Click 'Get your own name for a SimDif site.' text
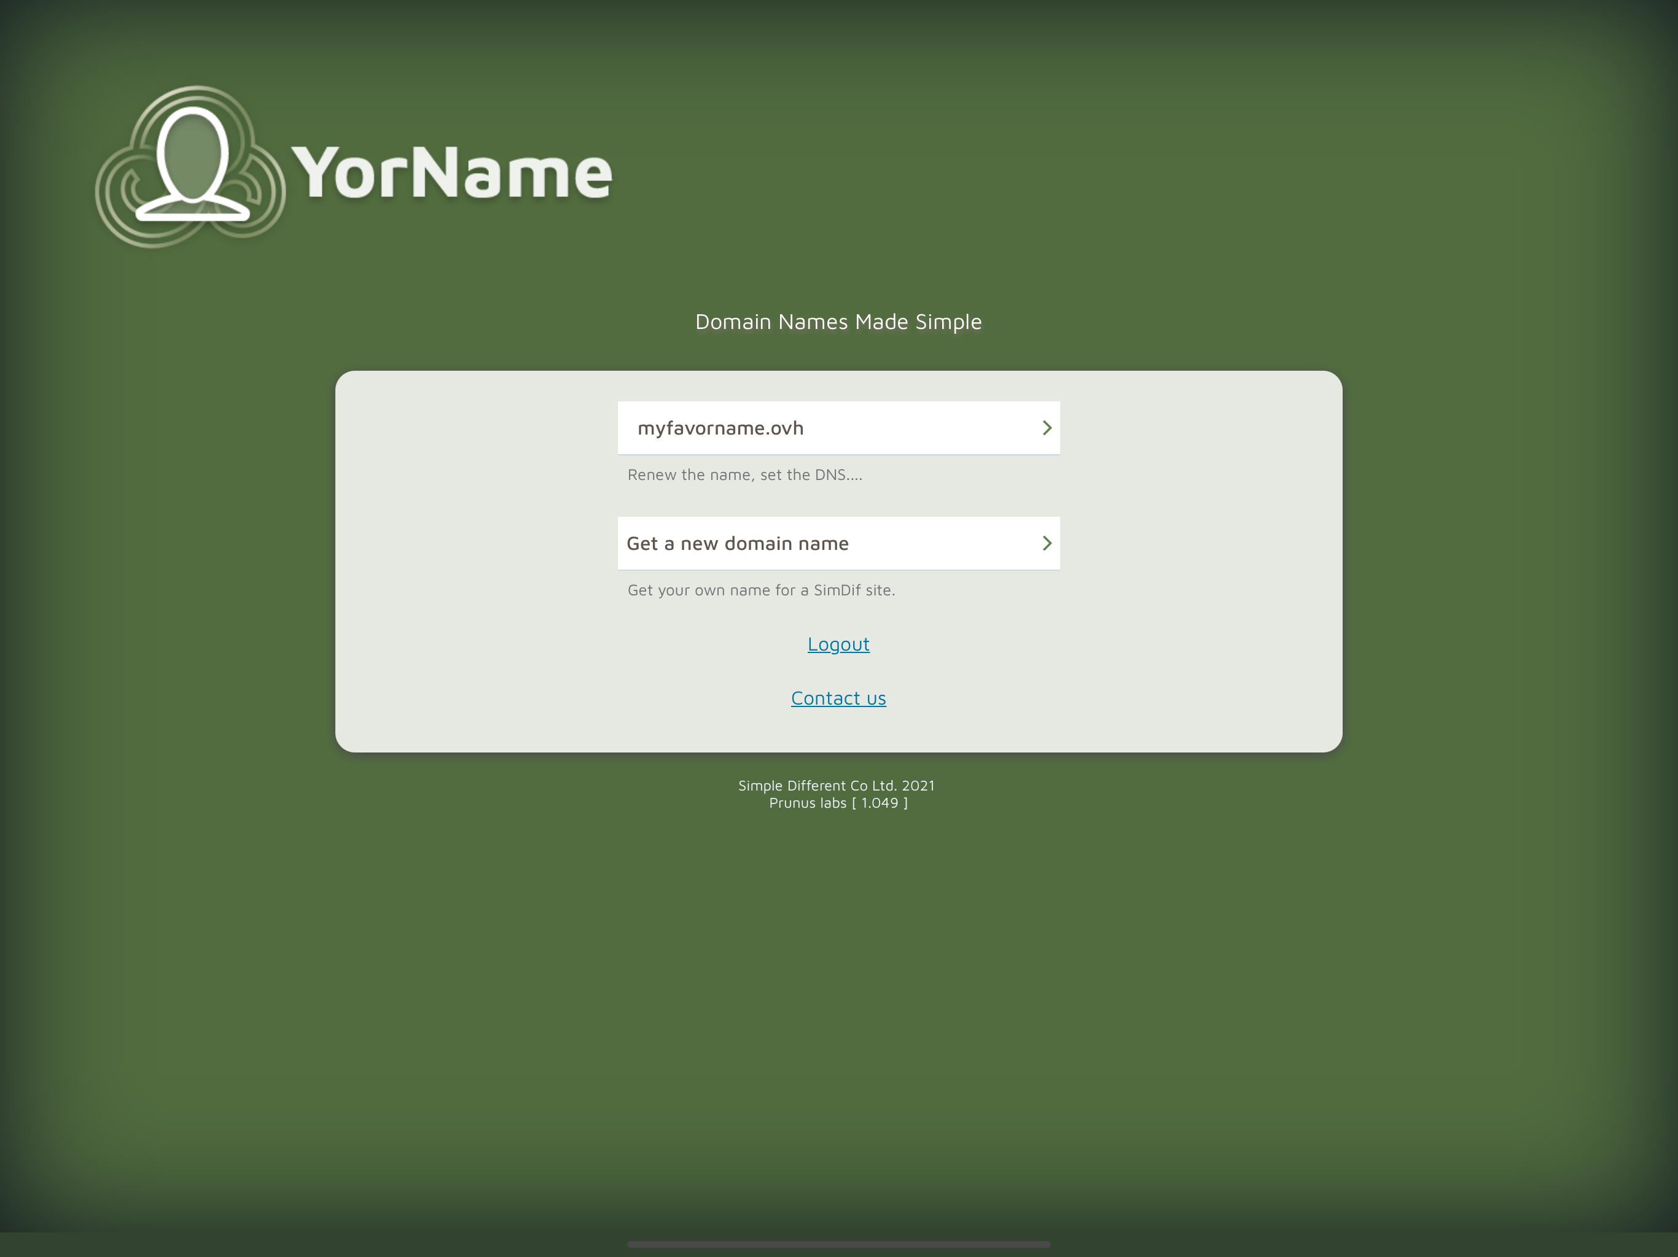The height and width of the screenshot is (1257, 1678). pyautogui.click(x=761, y=590)
